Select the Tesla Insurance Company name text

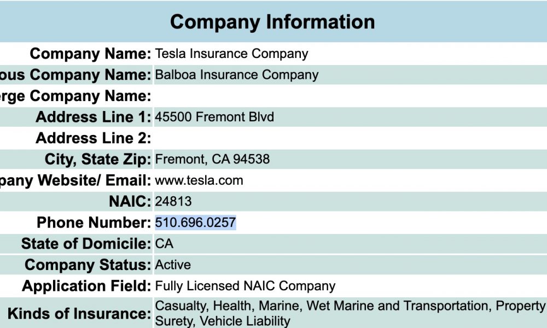[x=231, y=54]
